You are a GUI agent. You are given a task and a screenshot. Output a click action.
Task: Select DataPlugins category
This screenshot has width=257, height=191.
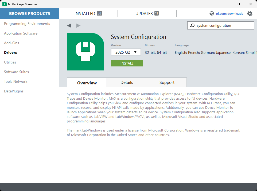[x=14, y=91]
